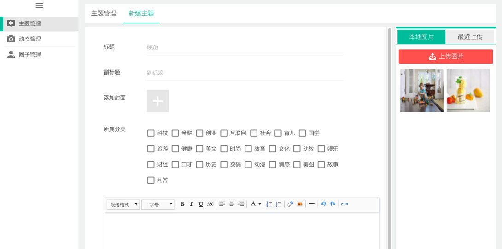The image size is (502, 249).
Task: Click into the 标题 input field
Action: click(x=245, y=47)
